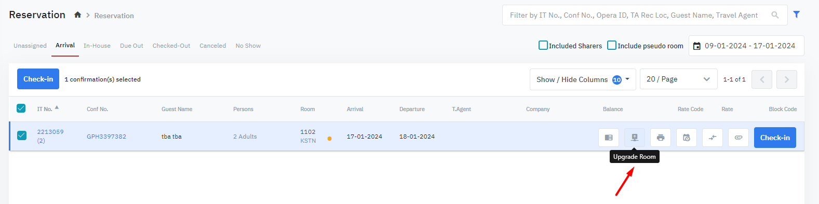
Task: Open the calendar-clock schedule icon in the row
Action: pyautogui.click(x=687, y=138)
